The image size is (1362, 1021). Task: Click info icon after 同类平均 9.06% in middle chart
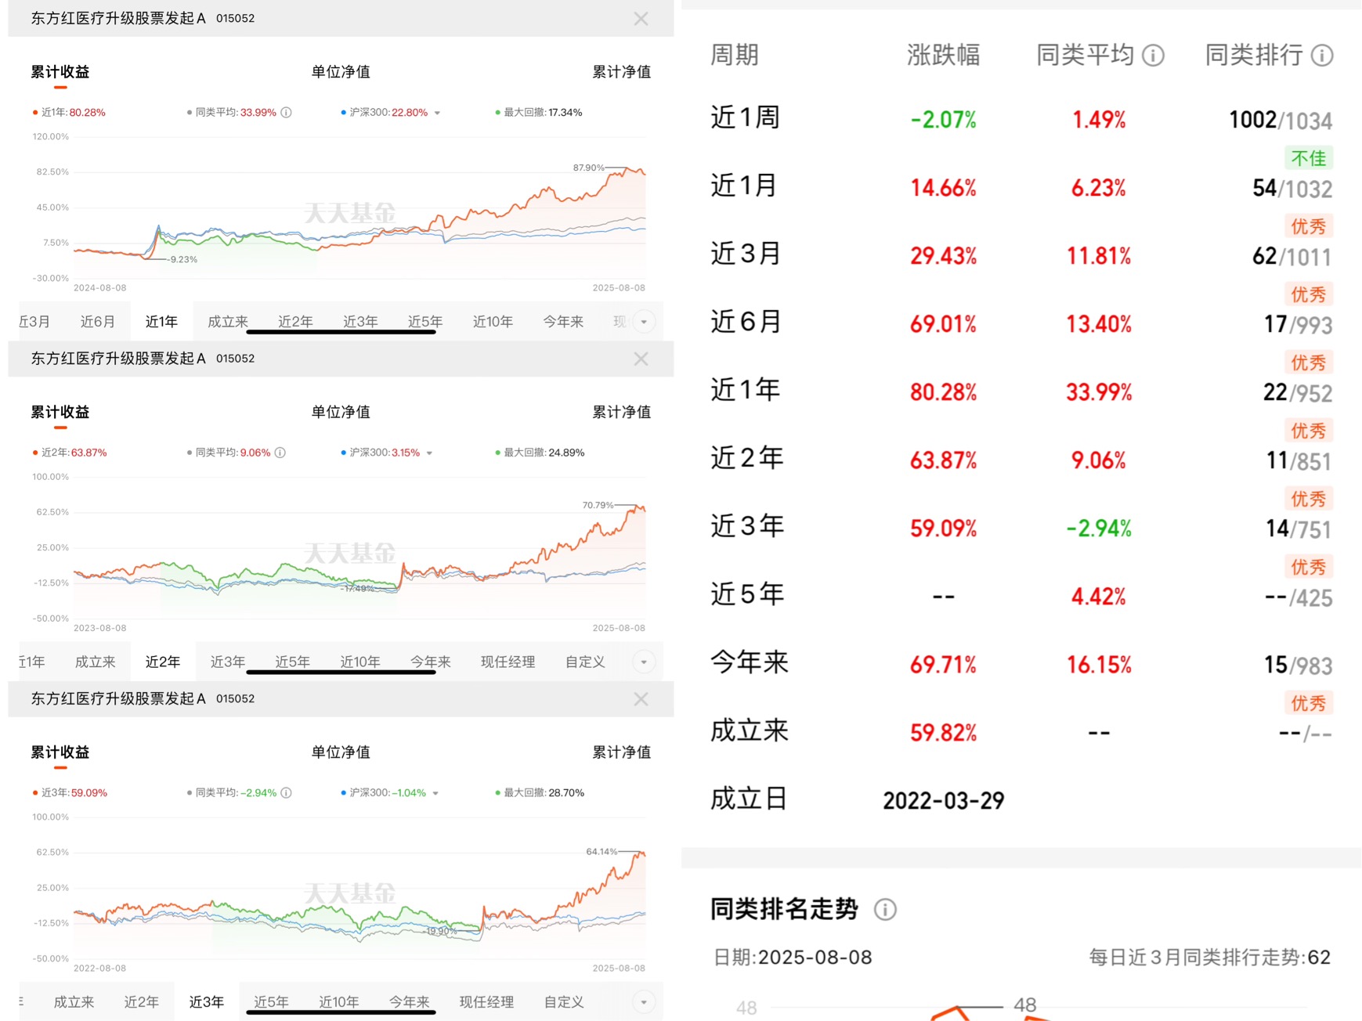[x=280, y=453]
